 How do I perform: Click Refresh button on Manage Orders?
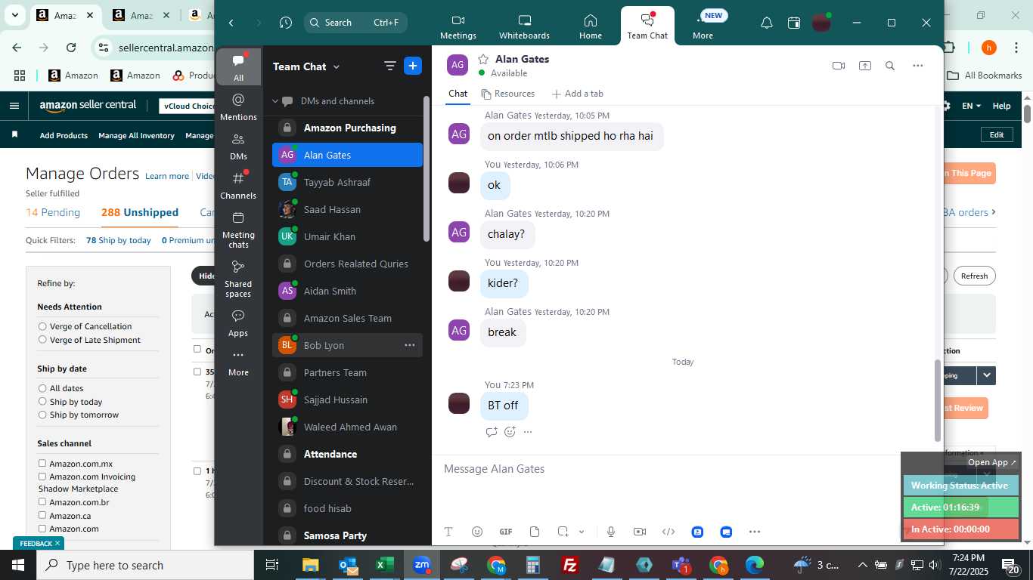(974, 276)
